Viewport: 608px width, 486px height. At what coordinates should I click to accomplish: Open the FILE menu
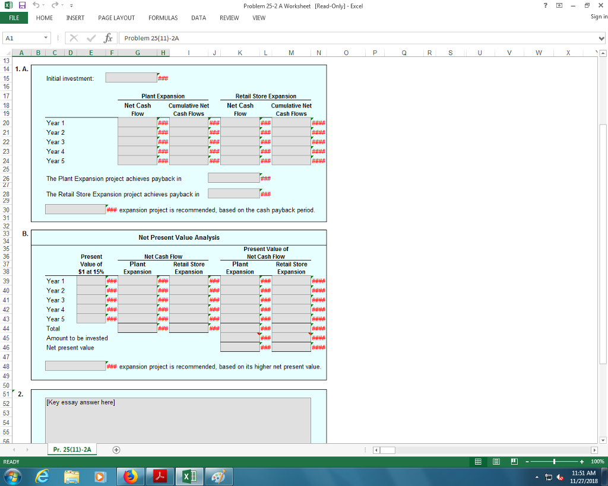14,18
